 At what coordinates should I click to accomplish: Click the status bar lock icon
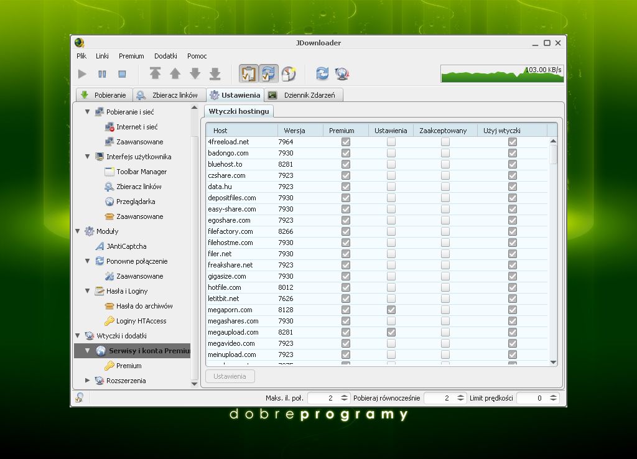pos(80,397)
